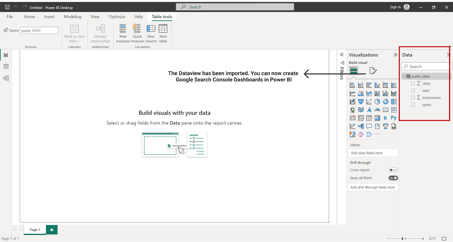Image resolution: width=453 pixels, height=242 pixels.
Task: Open the Modeling ribbon tab
Action: (x=72, y=17)
